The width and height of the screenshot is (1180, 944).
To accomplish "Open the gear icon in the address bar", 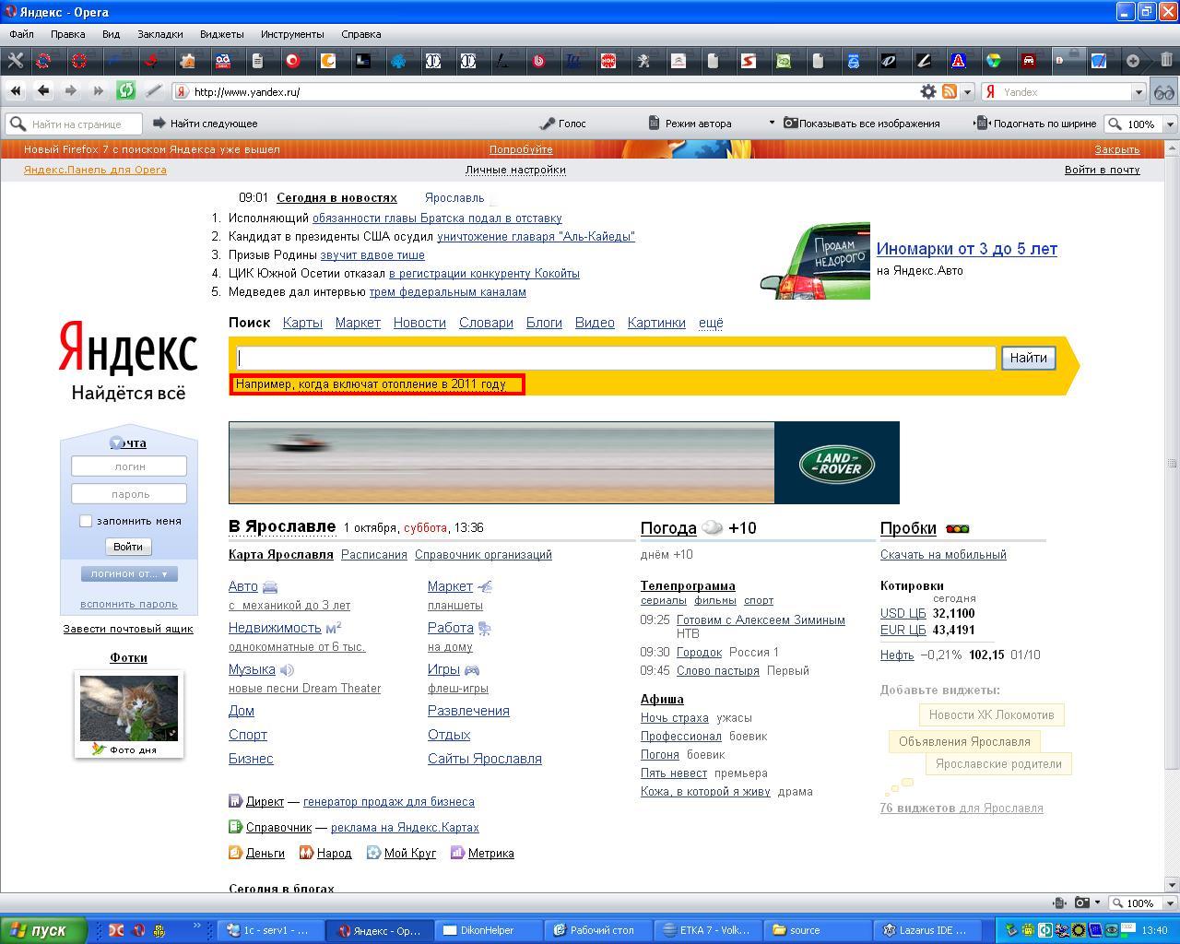I will click(928, 92).
